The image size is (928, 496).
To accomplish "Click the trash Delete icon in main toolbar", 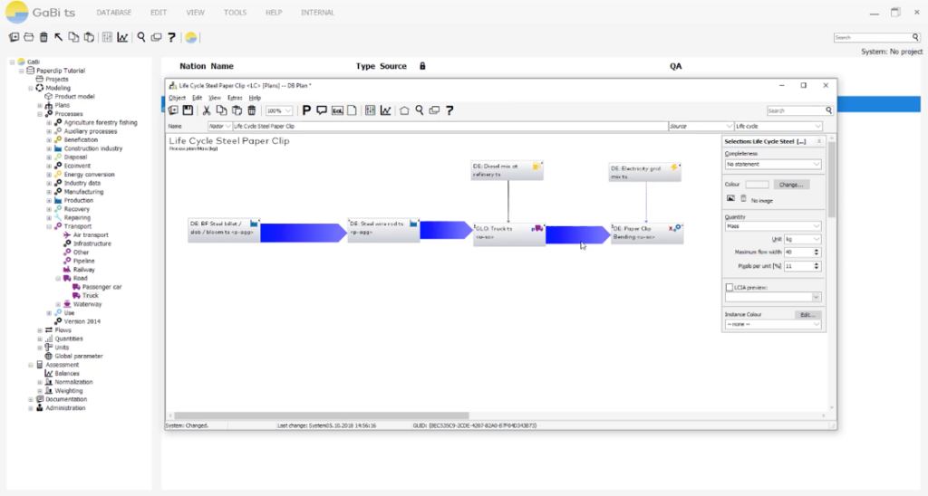I will point(43,37).
